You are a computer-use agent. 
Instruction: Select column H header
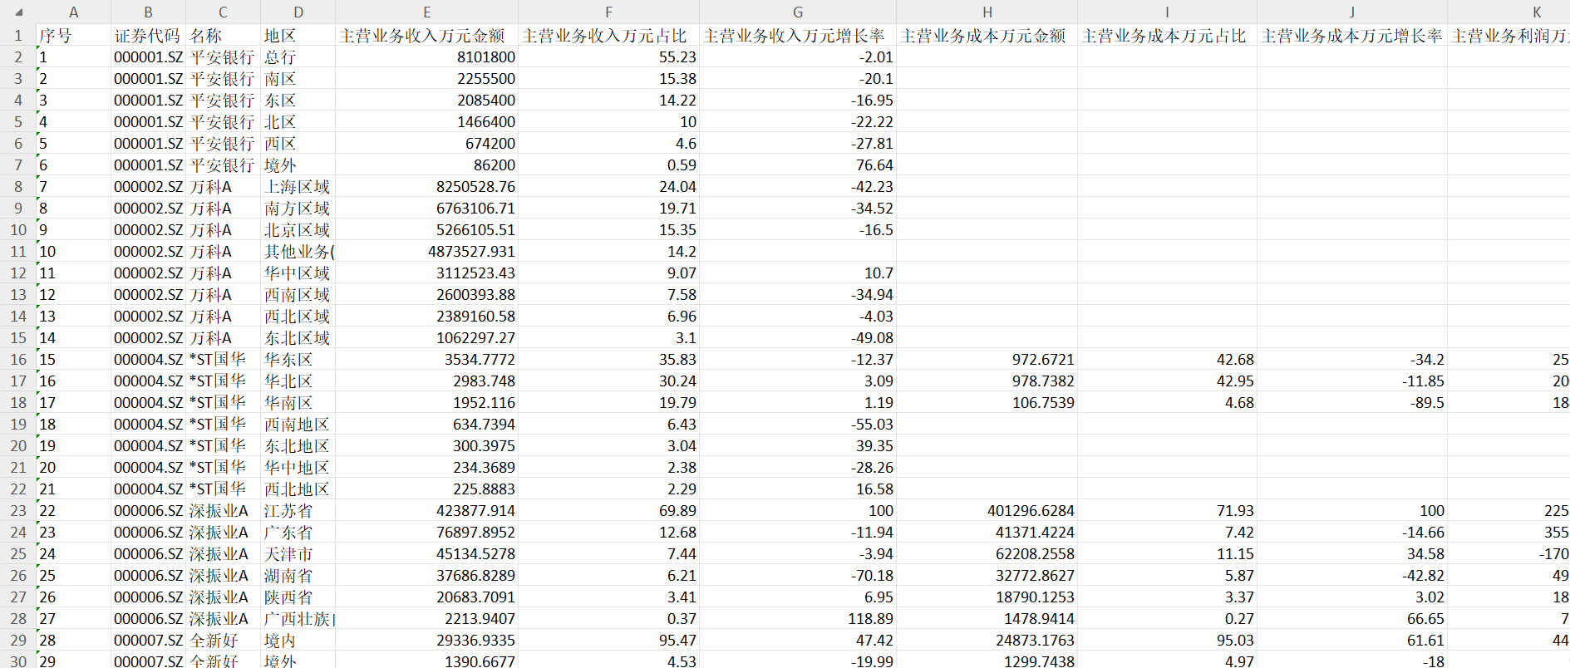pyautogui.click(x=987, y=12)
